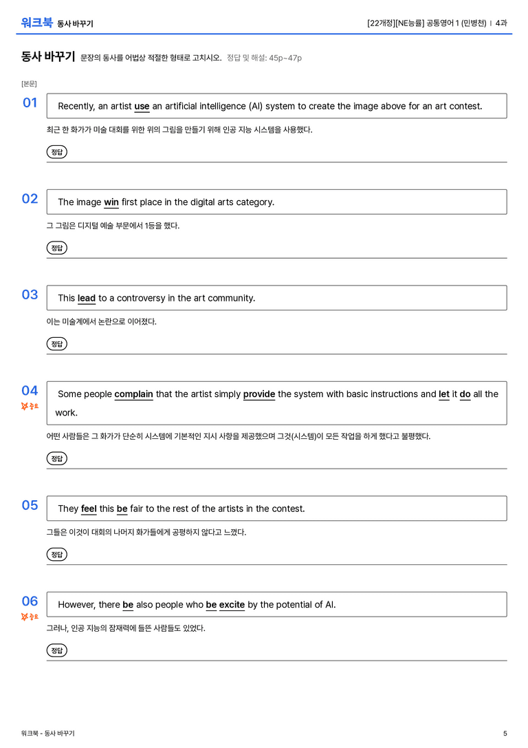Viewport: 528px width, 748px height.
Task: Click the 정답 badge under question 06
Action: (x=56, y=650)
